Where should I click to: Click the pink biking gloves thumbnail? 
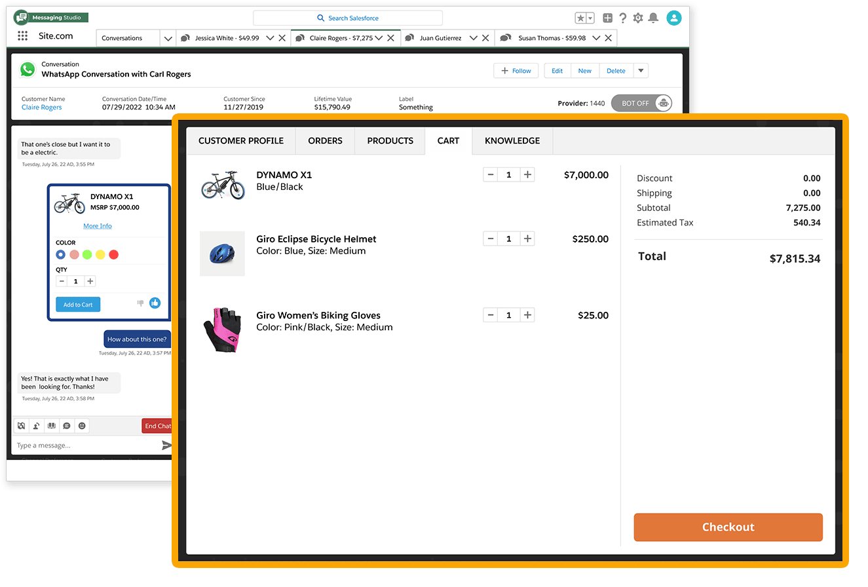(222, 330)
